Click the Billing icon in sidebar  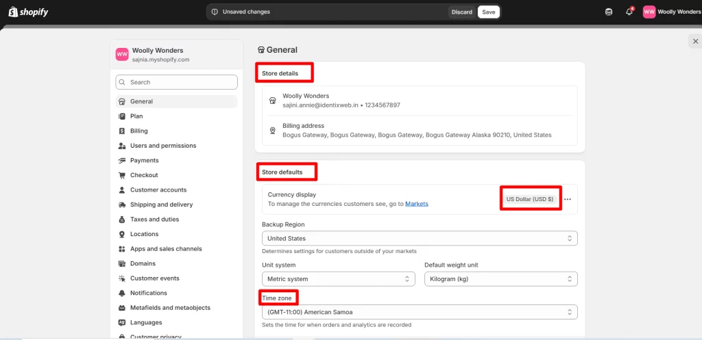pos(122,131)
